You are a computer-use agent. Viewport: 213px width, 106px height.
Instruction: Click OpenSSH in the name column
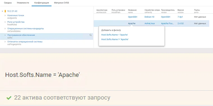pyautogui.click(x=133, y=17)
